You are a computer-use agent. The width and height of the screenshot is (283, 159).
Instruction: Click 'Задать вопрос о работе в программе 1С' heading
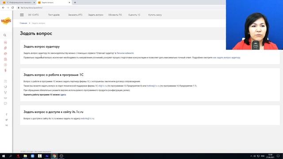[x=54, y=75]
